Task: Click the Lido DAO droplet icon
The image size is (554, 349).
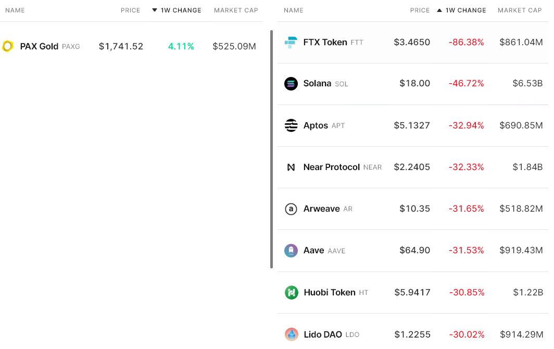Action: [x=291, y=334]
